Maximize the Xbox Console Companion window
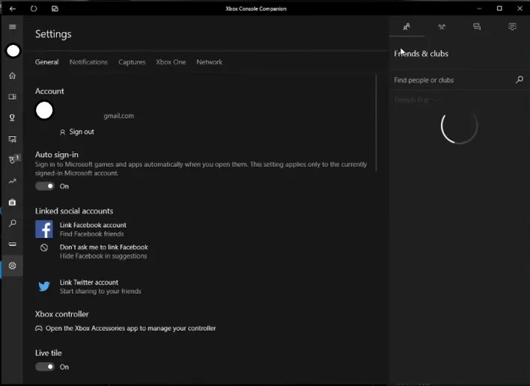Screen dimensions: 530x386 coord(499,8)
